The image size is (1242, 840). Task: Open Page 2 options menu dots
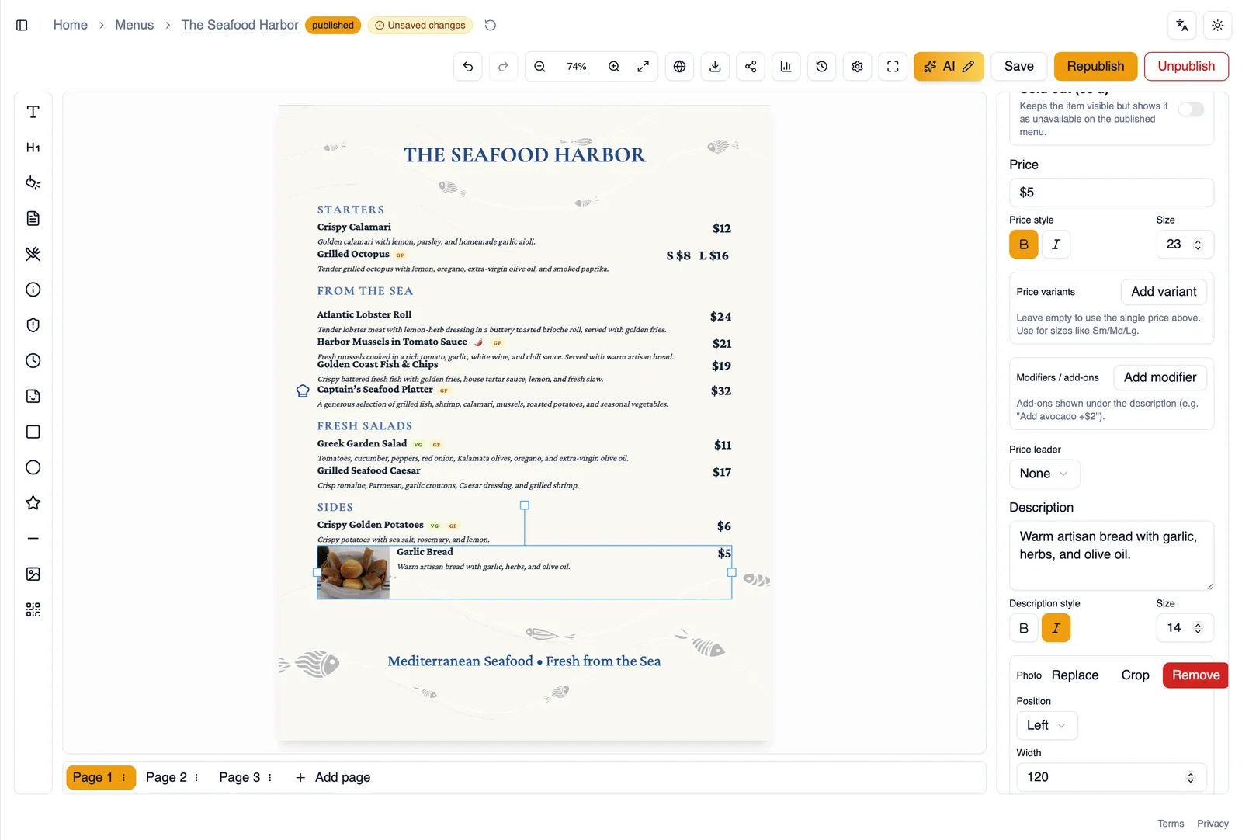point(196,777)
